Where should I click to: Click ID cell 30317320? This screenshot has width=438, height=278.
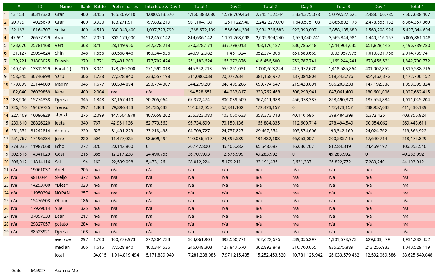tap(40, 14)
